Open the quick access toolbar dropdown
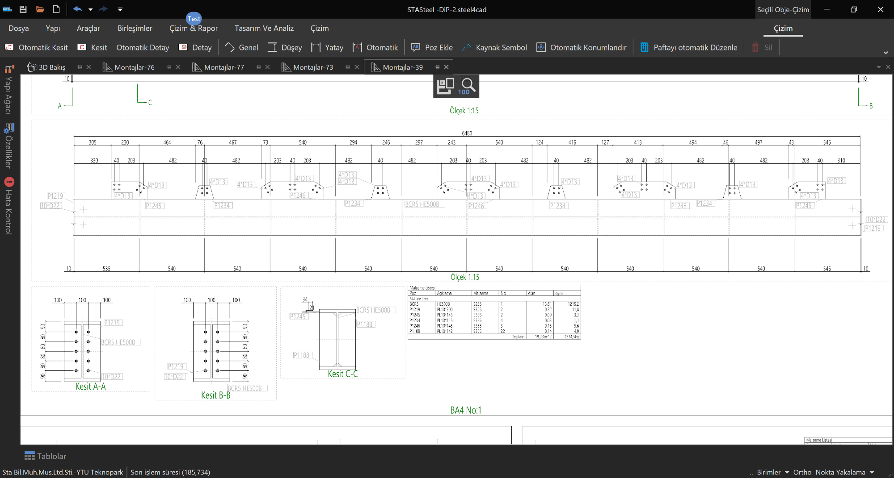 (x=120, y=9)
